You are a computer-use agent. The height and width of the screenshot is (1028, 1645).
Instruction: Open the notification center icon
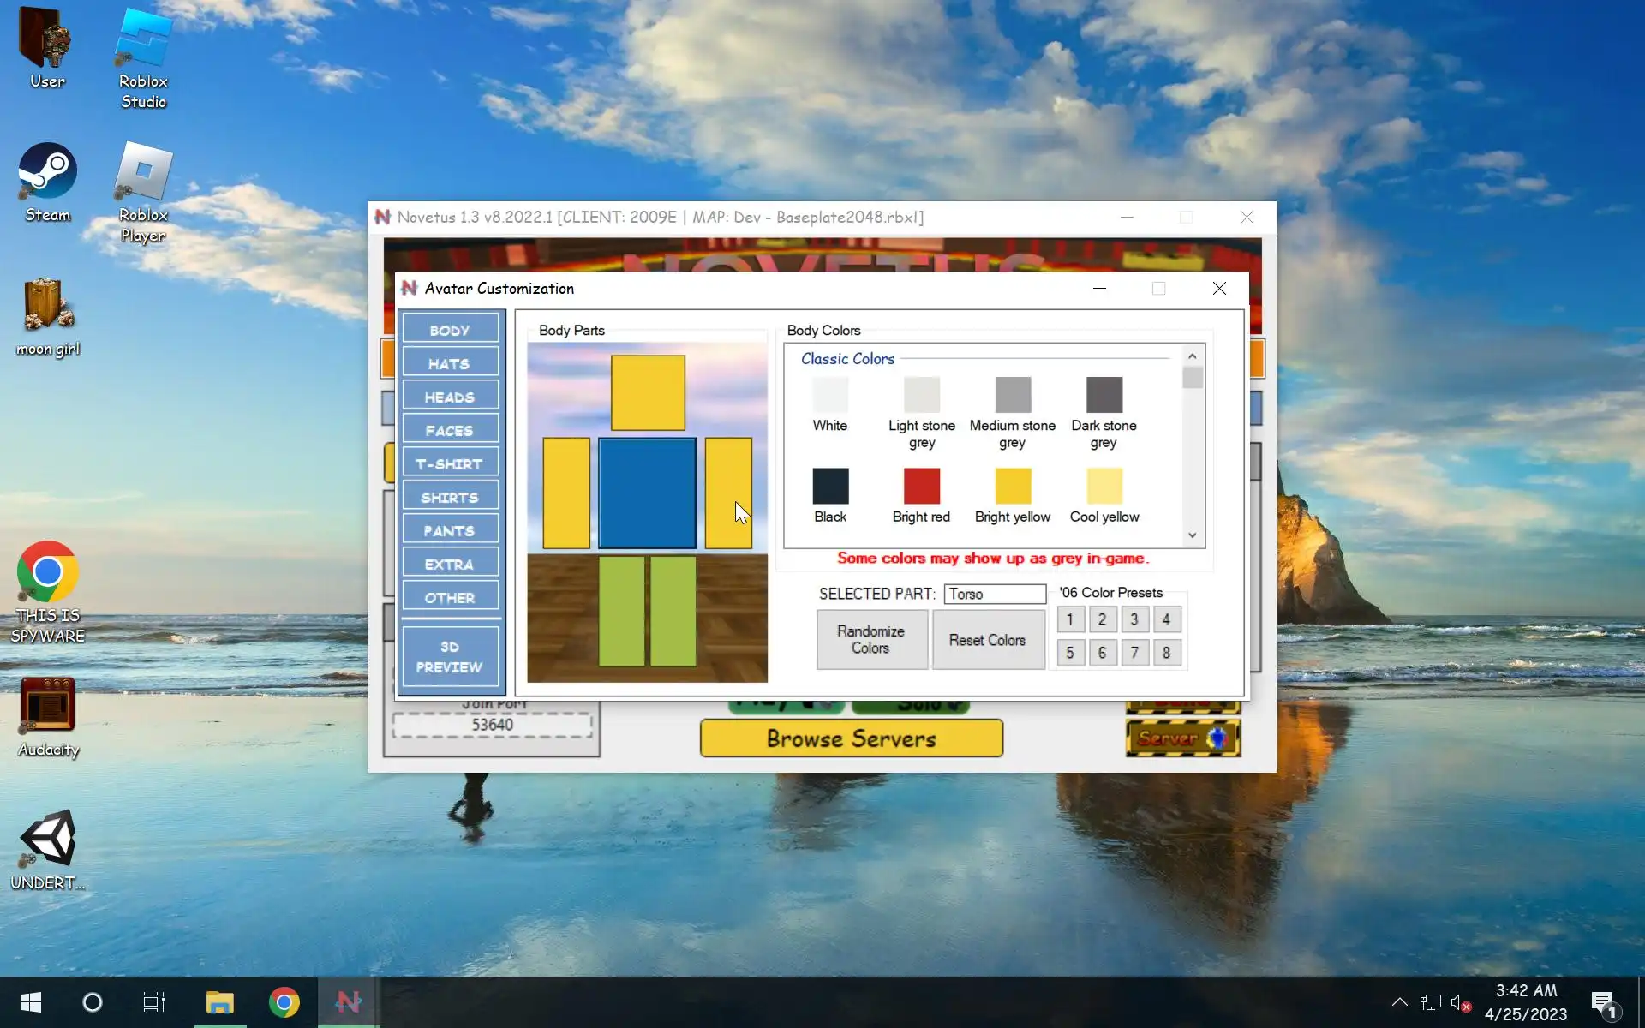(x=1602, y=1001)
